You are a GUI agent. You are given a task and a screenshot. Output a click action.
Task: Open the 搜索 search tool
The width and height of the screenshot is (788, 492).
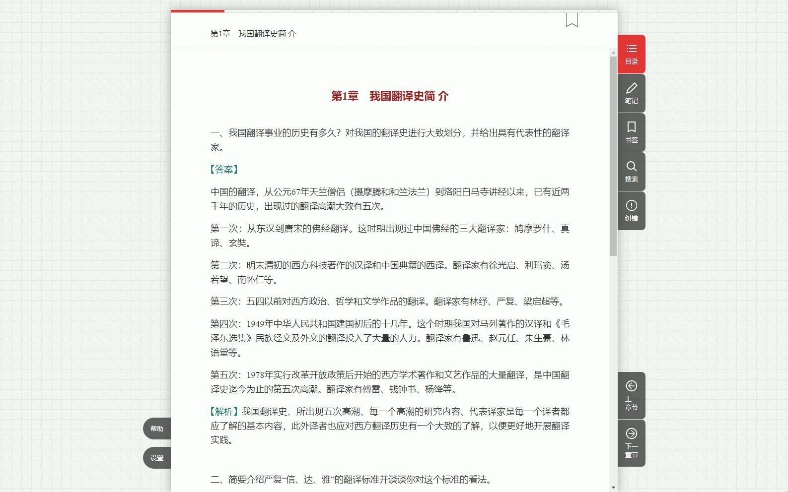tap(631, 172)
